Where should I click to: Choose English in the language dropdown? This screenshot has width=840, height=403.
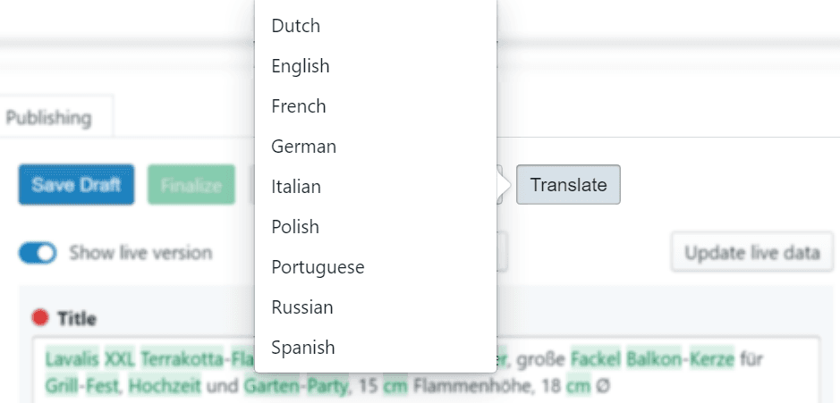point(301,66)
